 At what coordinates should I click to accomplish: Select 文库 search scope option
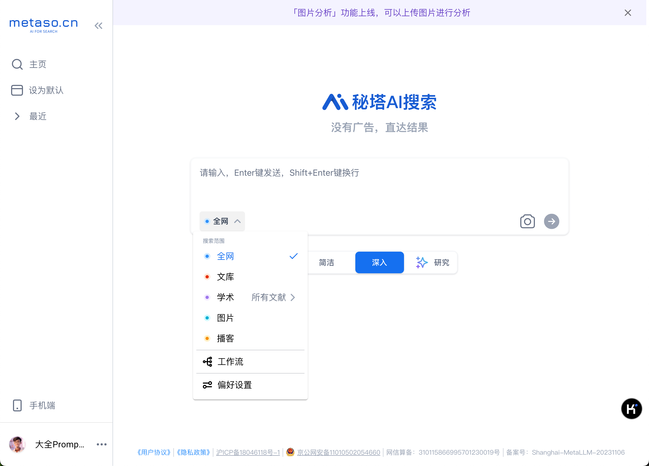point(226,277)
